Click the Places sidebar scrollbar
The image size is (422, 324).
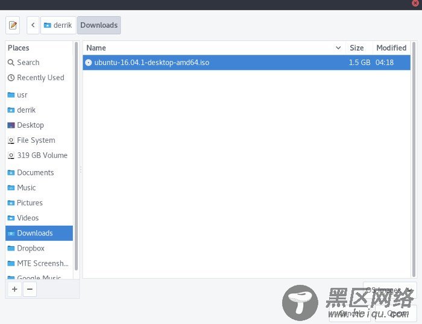(x=76, y=156)
